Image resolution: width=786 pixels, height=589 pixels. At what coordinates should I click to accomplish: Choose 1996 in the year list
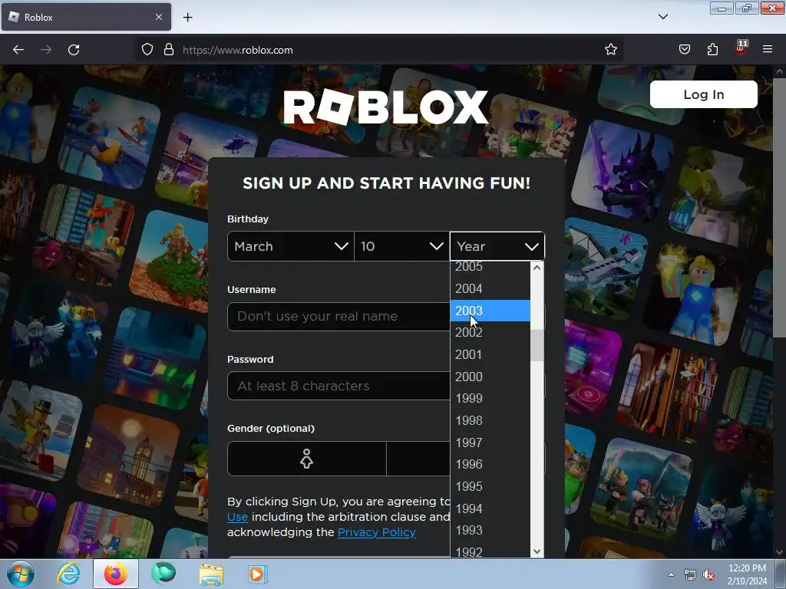pyautogui.click(x=490, y=464)
